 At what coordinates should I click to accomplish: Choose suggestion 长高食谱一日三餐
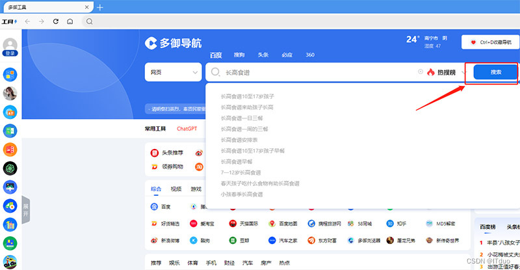[x=242, y=118]
